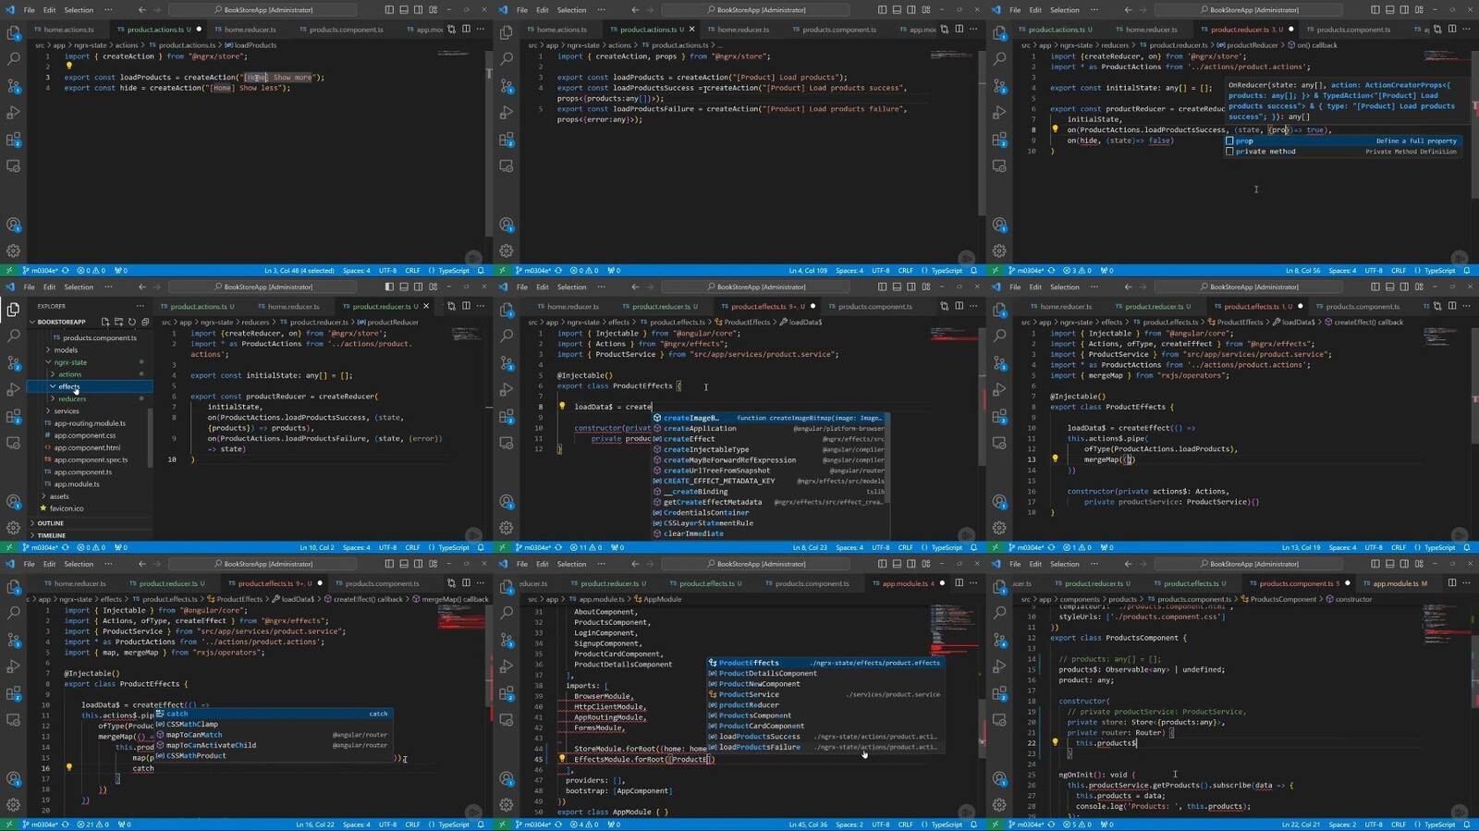This screenshot has width=1479, height=831.
Task: Open app.module.ts from the Explorer tree
Action: pyautogui.click(x=76, y=484)
